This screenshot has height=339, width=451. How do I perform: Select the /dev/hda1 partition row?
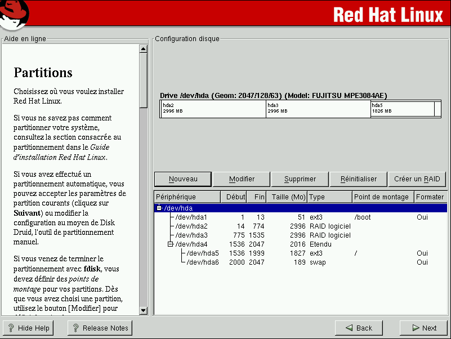click(x=301, y=217)
